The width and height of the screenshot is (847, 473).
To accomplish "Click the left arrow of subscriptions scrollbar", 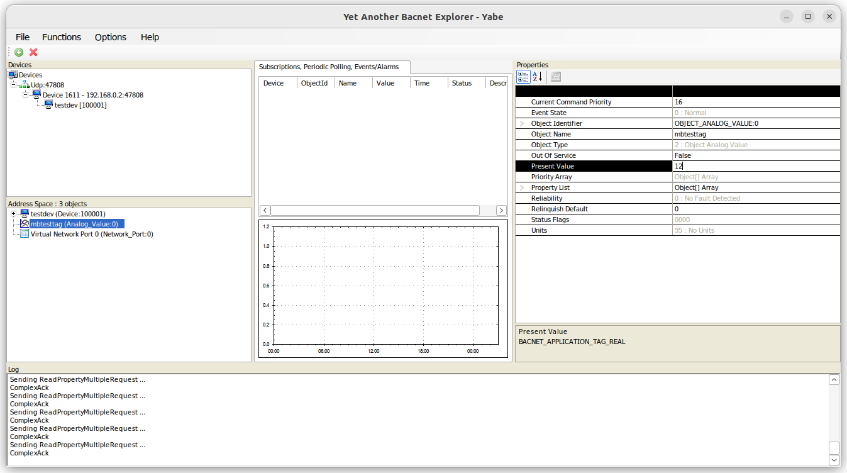I will pos(265,210).
